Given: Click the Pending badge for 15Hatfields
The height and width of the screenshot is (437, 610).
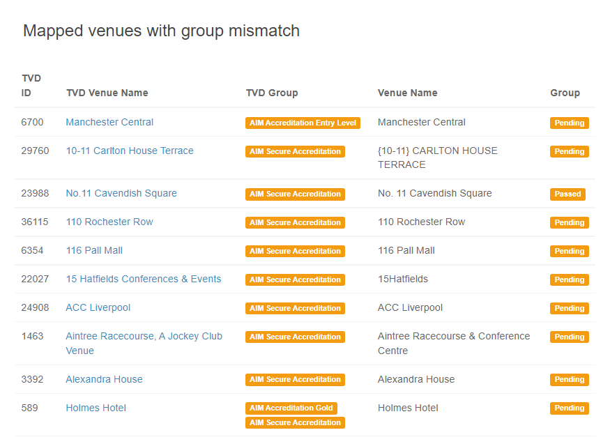Looking at the screenshot, I should click(x=569, y=280).
